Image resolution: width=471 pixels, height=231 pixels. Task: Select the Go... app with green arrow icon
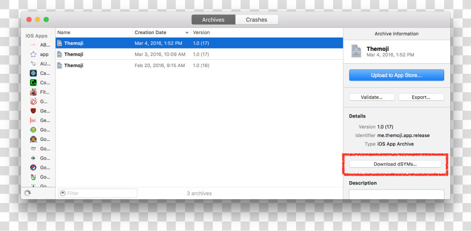(x=33, y=158)
